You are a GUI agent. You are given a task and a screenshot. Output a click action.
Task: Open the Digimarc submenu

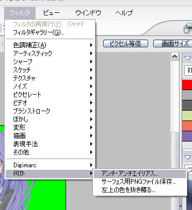pos(50,165)
